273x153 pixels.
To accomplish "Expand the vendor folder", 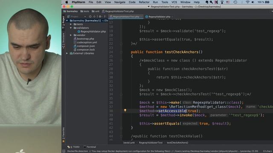I will coord(71,35).
